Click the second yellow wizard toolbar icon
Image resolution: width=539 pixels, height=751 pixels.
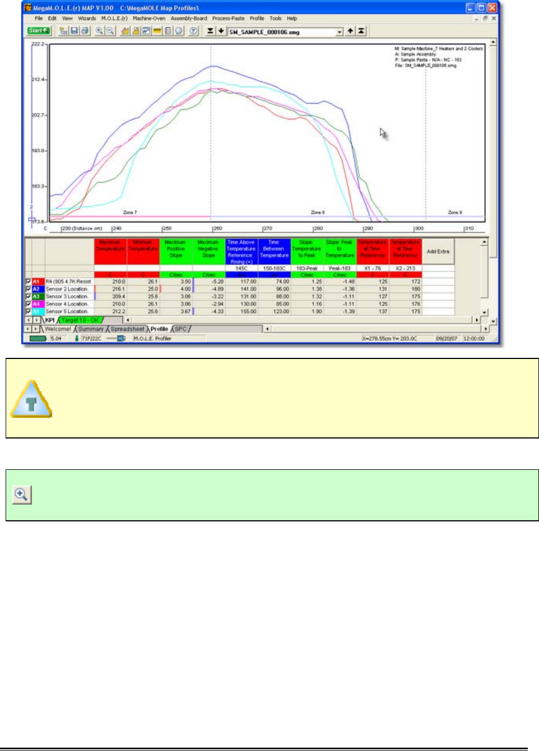pos(136,31)
